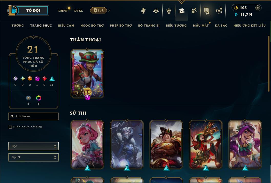Open the Đa Sắc tab

click(221, 26)
